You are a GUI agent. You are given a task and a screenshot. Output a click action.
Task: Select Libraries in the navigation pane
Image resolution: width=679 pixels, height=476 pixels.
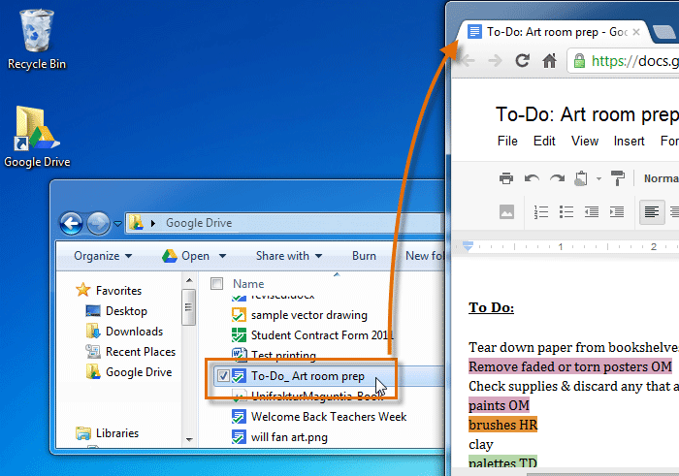[x=108, y=432]
